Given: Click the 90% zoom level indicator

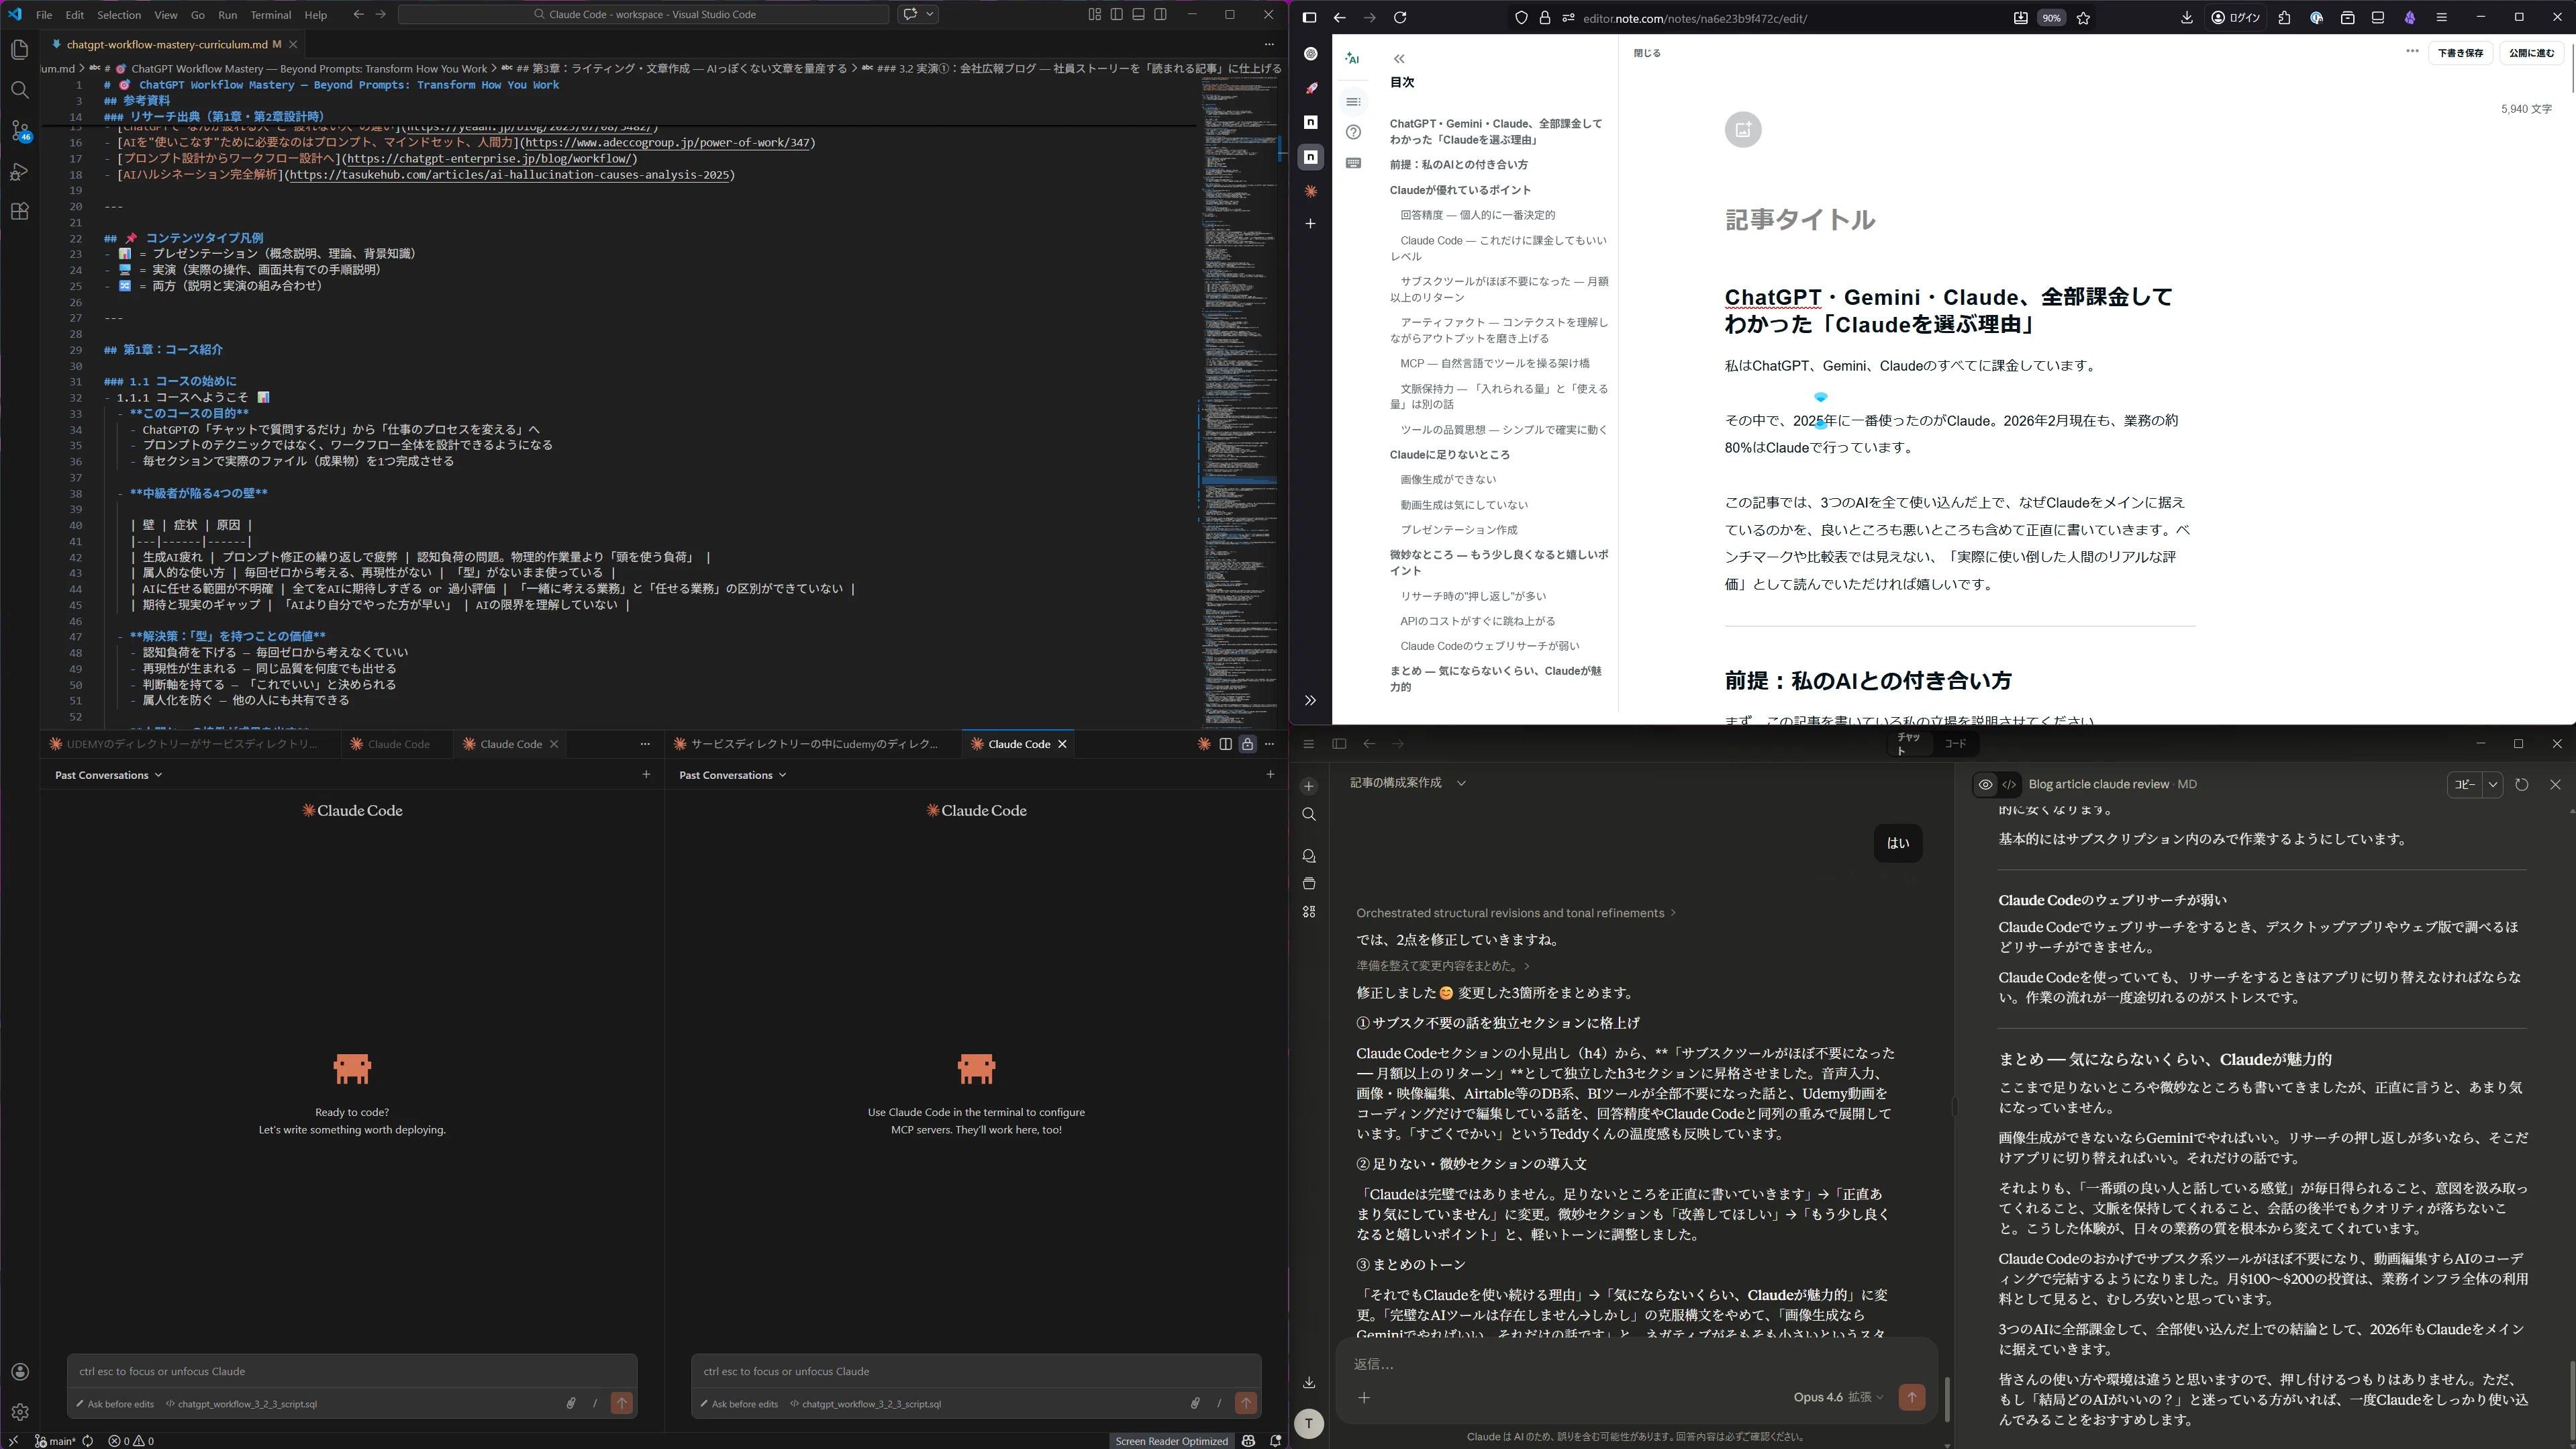Looking at the screenshot, I should [x=2052, y=17].
